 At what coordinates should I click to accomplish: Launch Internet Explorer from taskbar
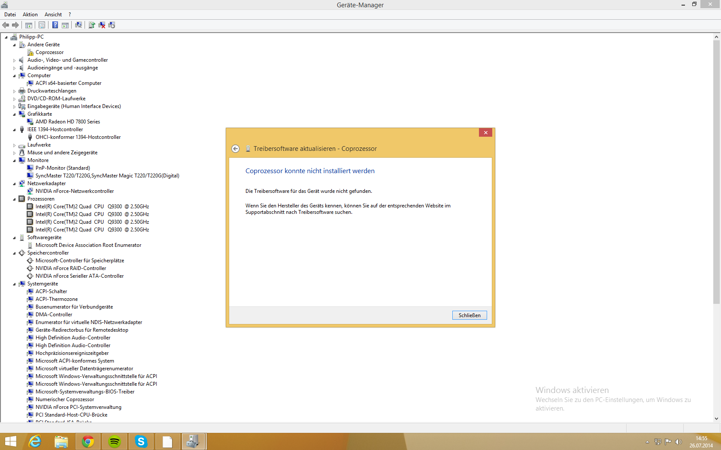tap(35, 441)
